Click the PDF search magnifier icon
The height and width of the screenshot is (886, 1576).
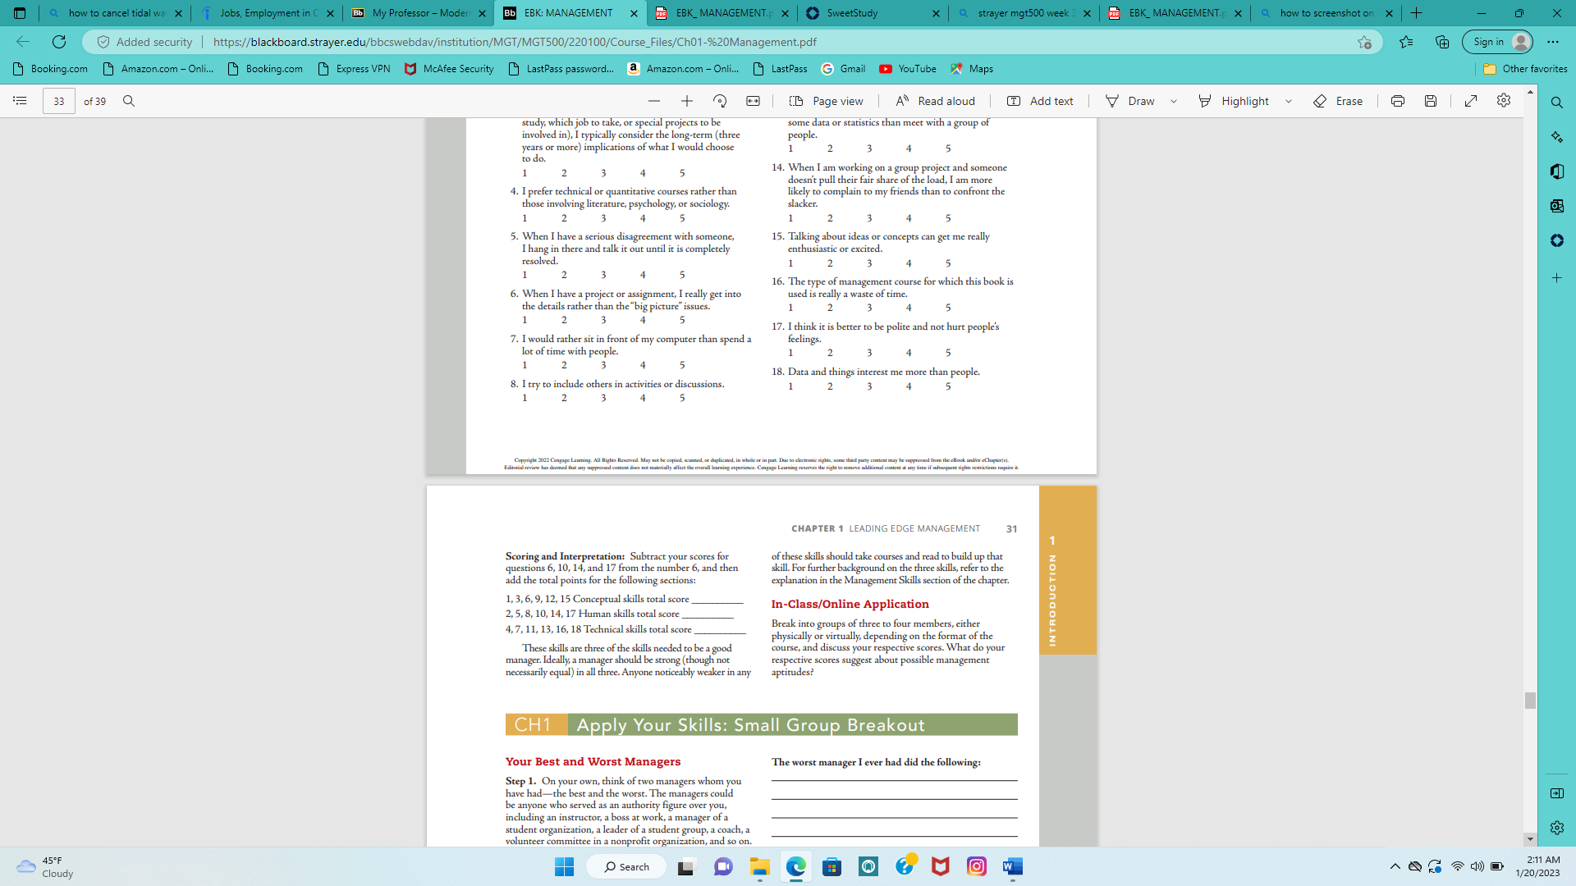point(129,101)
